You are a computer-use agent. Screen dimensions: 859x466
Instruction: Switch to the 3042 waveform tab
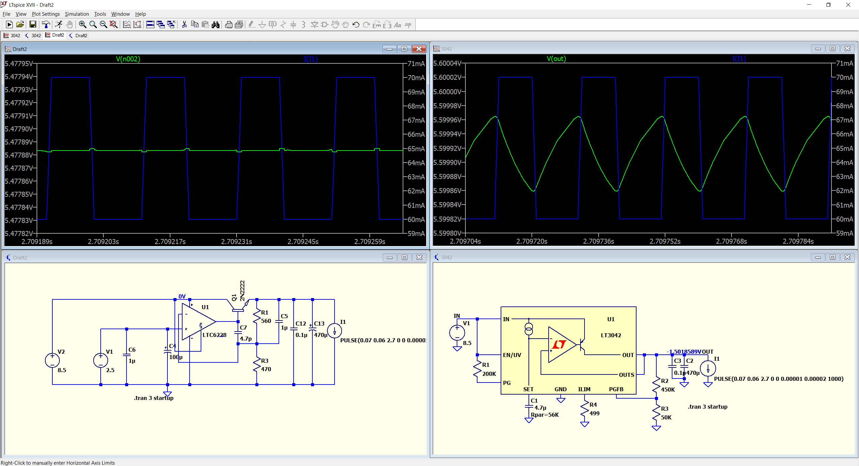point(12,36)
